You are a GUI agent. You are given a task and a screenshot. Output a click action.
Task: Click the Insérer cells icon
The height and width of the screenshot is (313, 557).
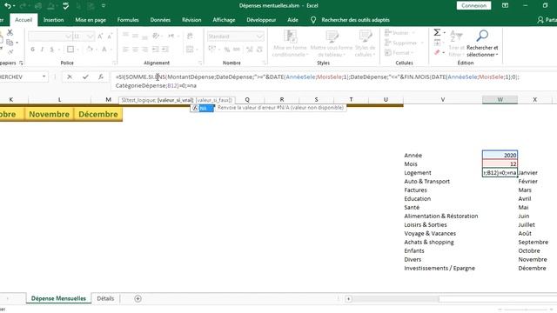(x=388, y=33)
